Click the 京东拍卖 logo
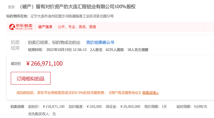This screenshot has height=118, width=214. pos(21,27)
